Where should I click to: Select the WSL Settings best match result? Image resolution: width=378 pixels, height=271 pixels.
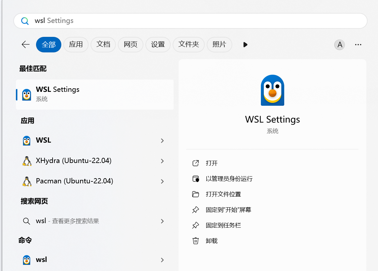point(95,94)
